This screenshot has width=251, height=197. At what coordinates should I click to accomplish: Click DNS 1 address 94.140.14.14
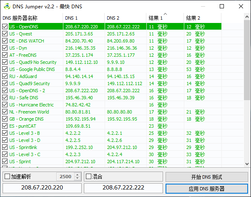click(x=79, y=76)
